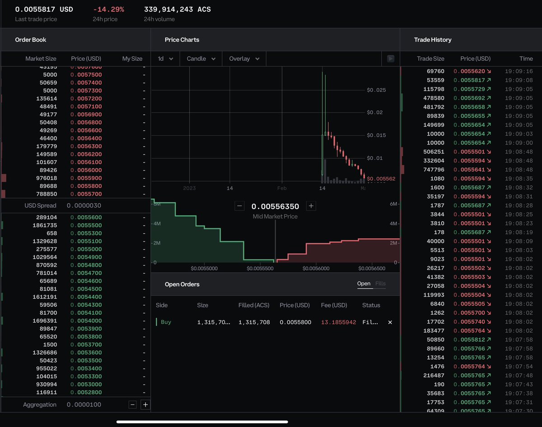Click the Feb label on chart time axis
Screen dimensions: 542x427
pos(282,188)
